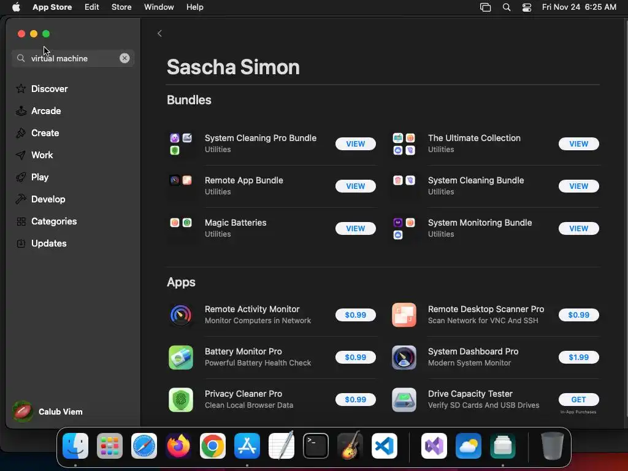Open the purple Visual Studio Dock icon

(434, 445)
